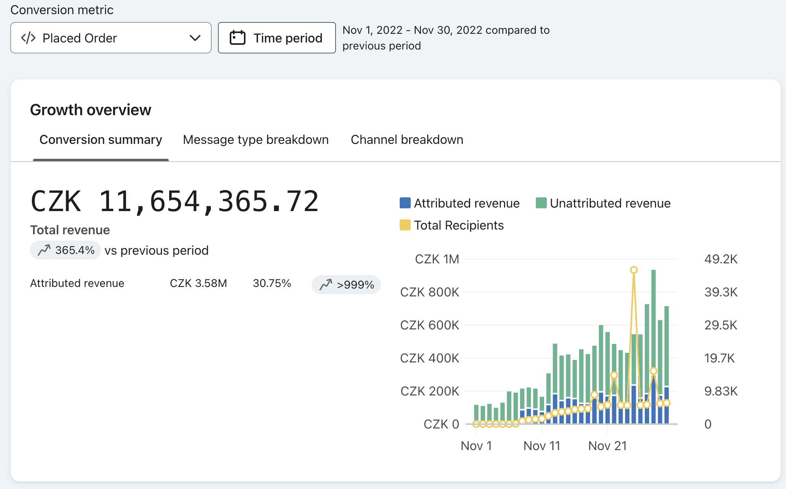Click the 365.4% growth badge
This screenshot has height=489, width=786.
(65, 250)
